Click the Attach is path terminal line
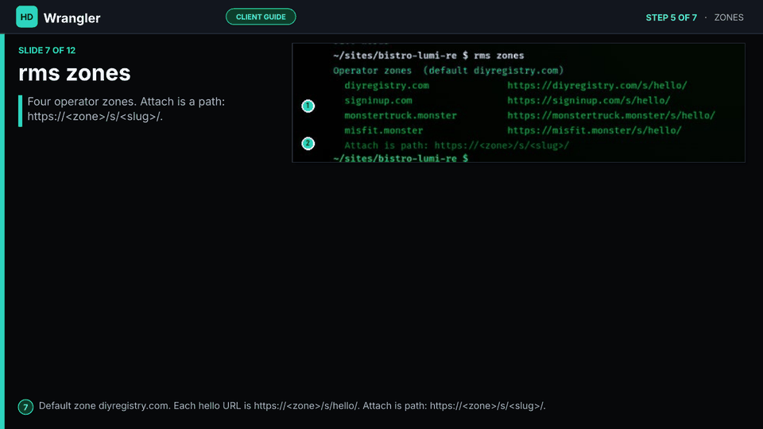Image resolution: width=763 pixels, height=429 pixels. click(x=456, y=145)
